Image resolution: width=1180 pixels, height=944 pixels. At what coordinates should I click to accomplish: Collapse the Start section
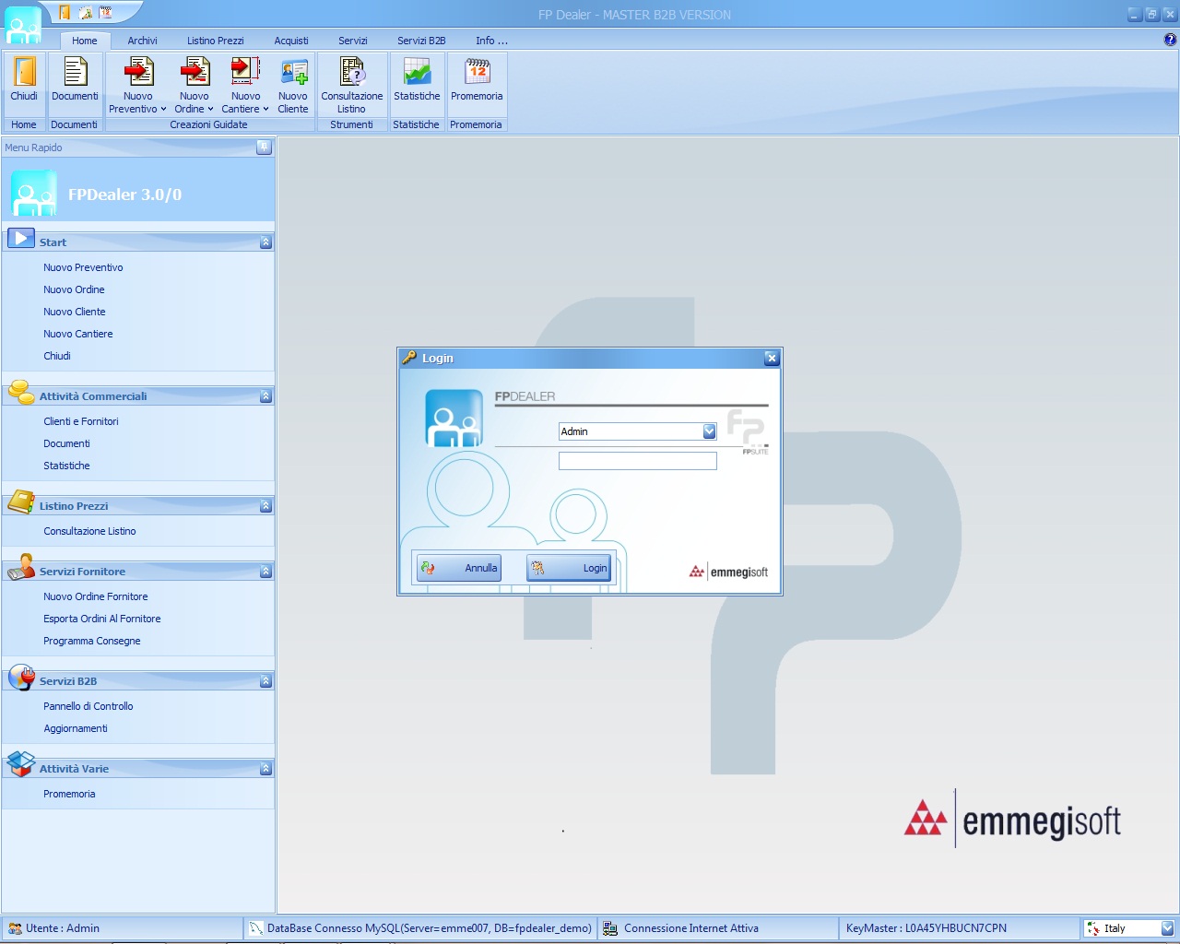[265, 242]
